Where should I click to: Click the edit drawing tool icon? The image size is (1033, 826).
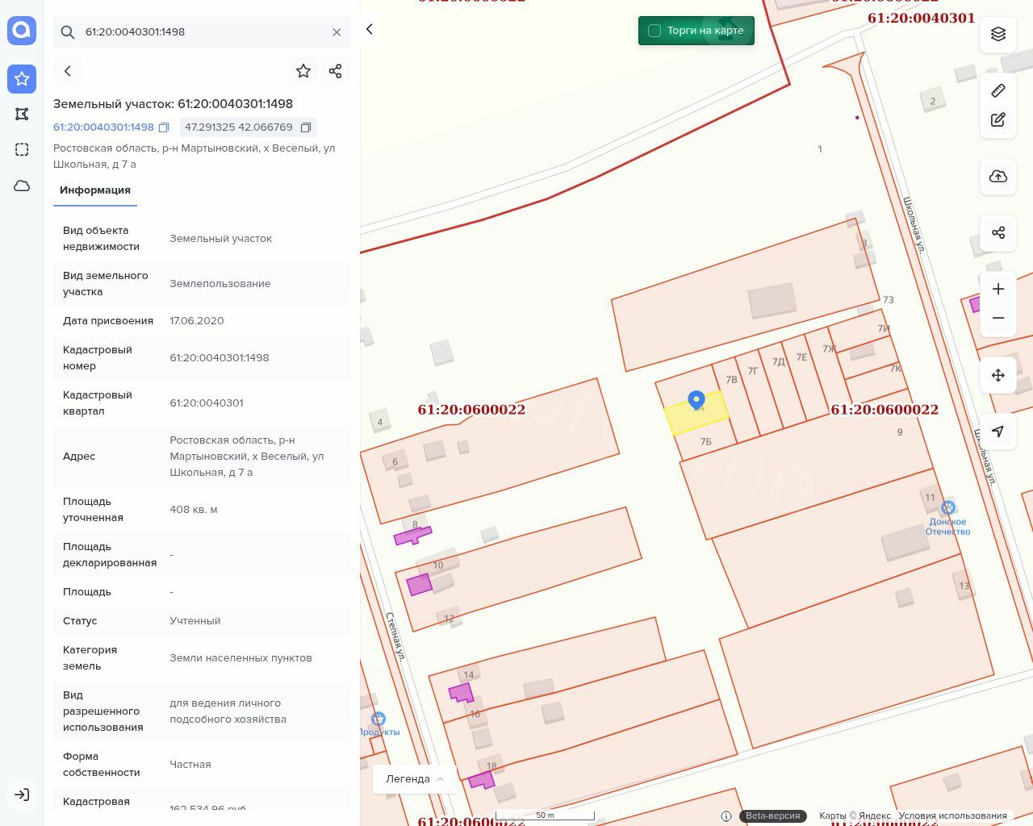click(x=998, y=119)
